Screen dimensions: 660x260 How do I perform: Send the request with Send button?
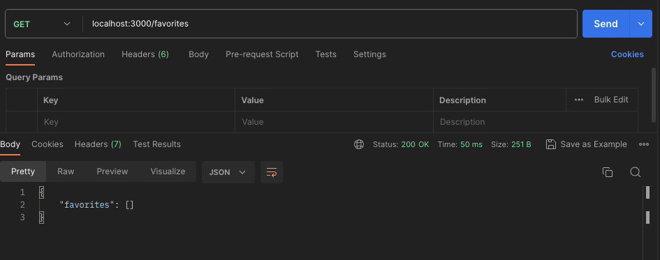[606, 24]
